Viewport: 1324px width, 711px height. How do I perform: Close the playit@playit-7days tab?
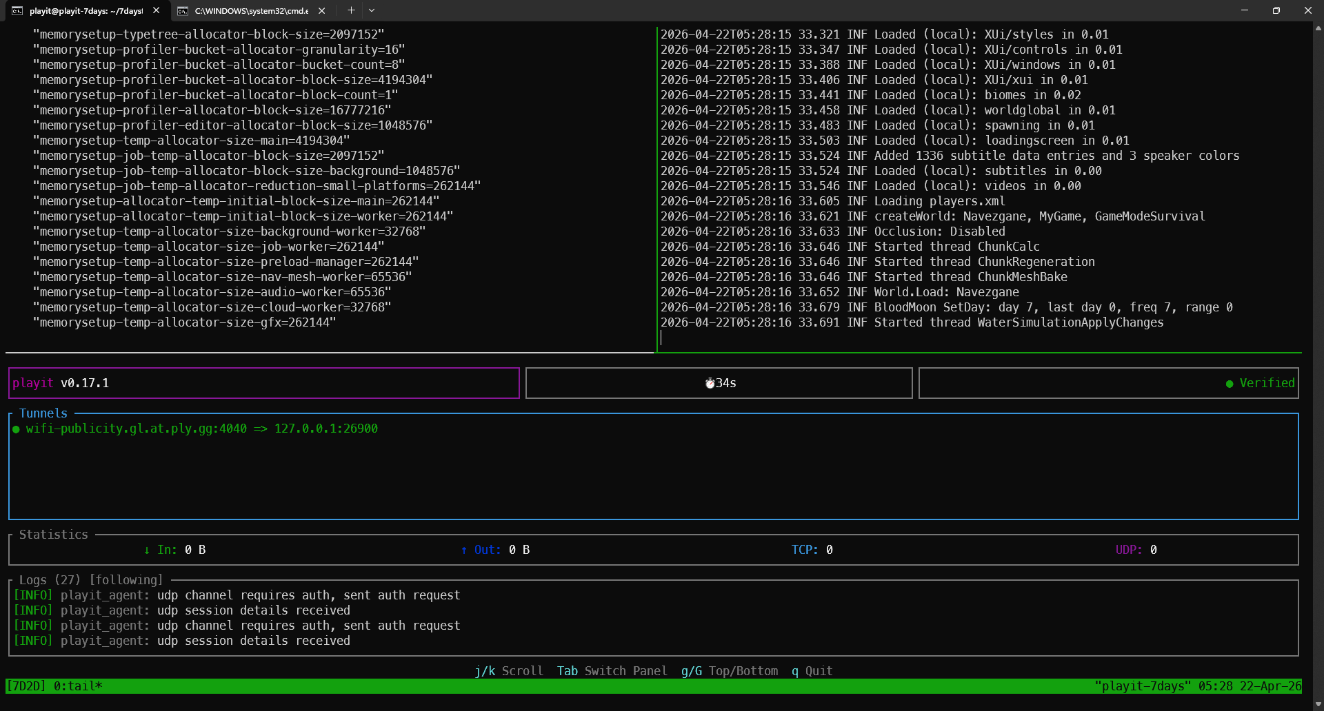157,10
